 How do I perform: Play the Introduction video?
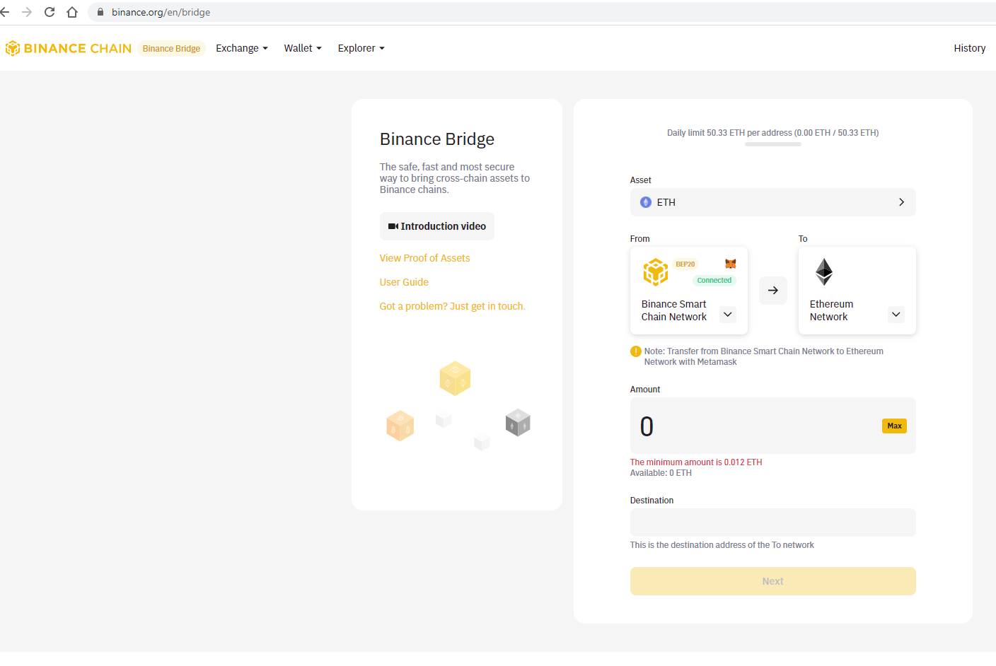(x=437, y=226)
